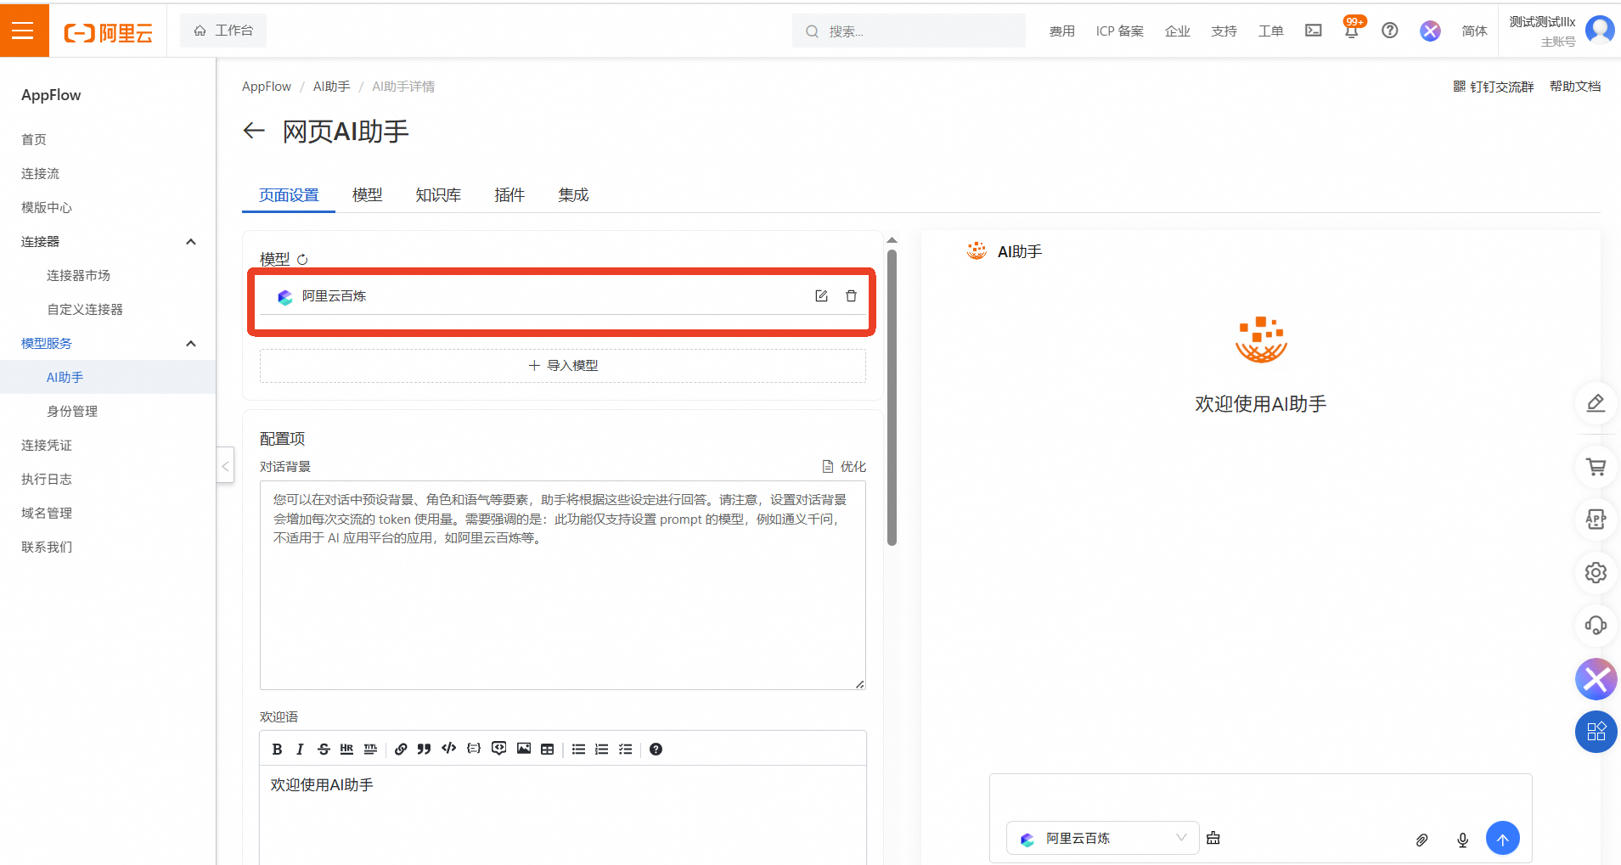Click the settings panel vertical scrollbar
Image resolution: width=1621 pixels, height=865 pixels.
click(892, 397)
